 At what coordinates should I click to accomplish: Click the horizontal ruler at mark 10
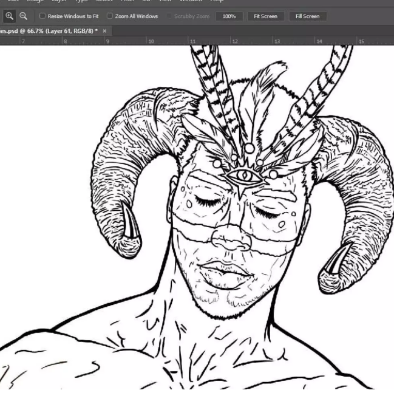pos(150,41)
